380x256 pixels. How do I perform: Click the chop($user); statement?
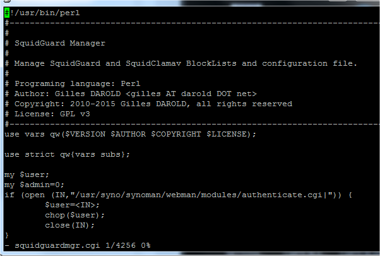coord(74,216)
